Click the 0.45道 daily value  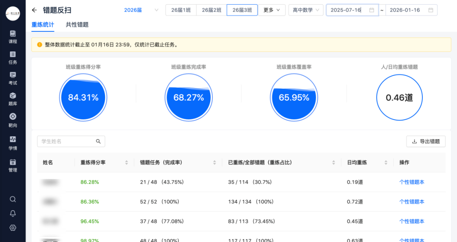pos(355,221)
